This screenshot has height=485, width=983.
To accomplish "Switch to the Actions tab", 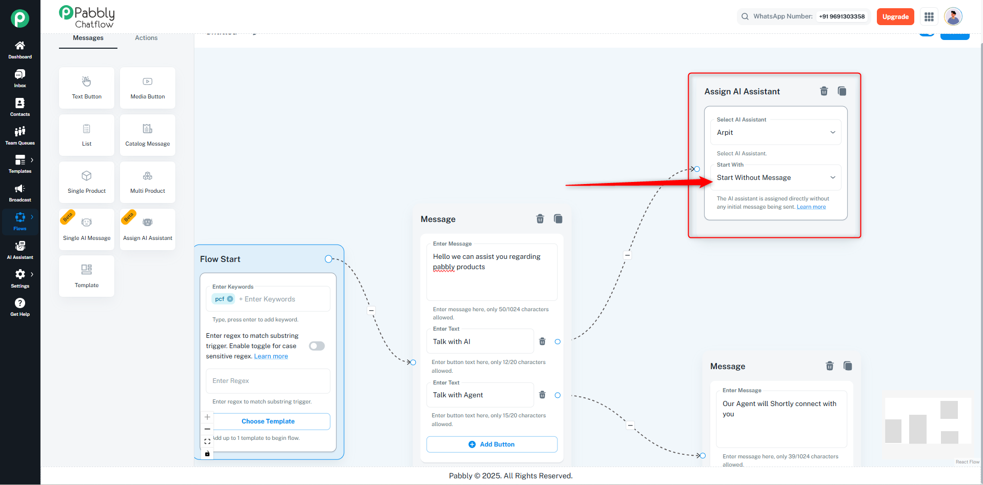I will [146, 38].
